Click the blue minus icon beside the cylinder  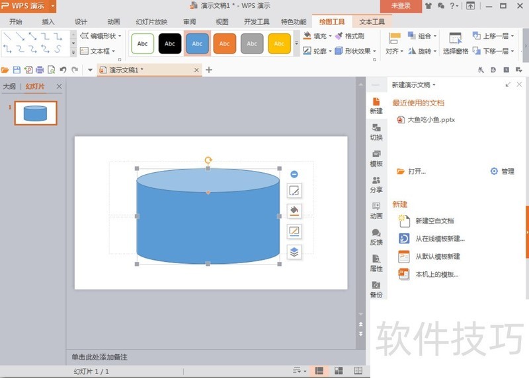pyautogui.click(x=294, y=174)
